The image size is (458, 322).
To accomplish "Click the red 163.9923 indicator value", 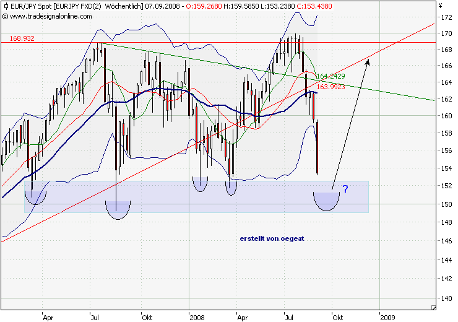I will 331,87.
